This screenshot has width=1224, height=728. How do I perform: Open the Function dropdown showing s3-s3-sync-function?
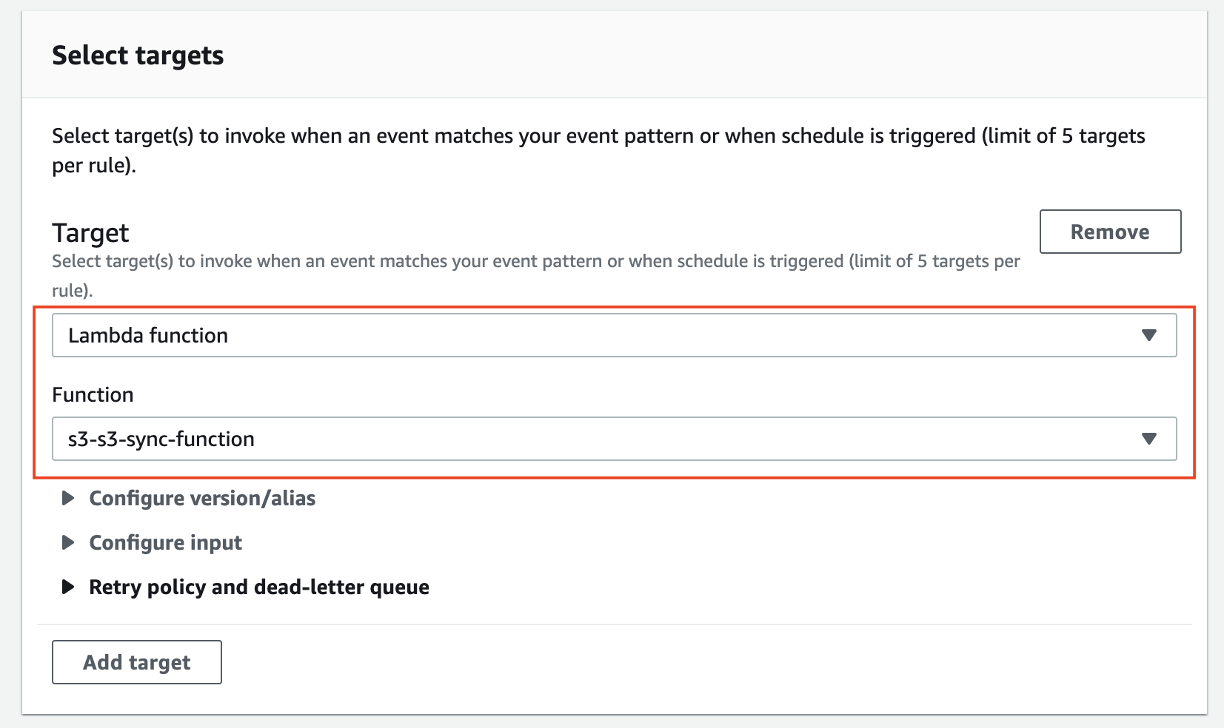(592, 439)
